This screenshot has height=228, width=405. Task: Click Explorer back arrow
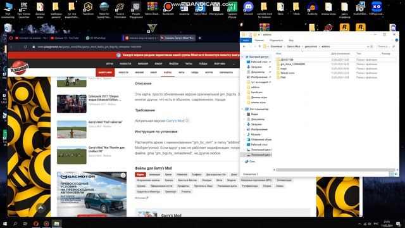tap(244, 46)
